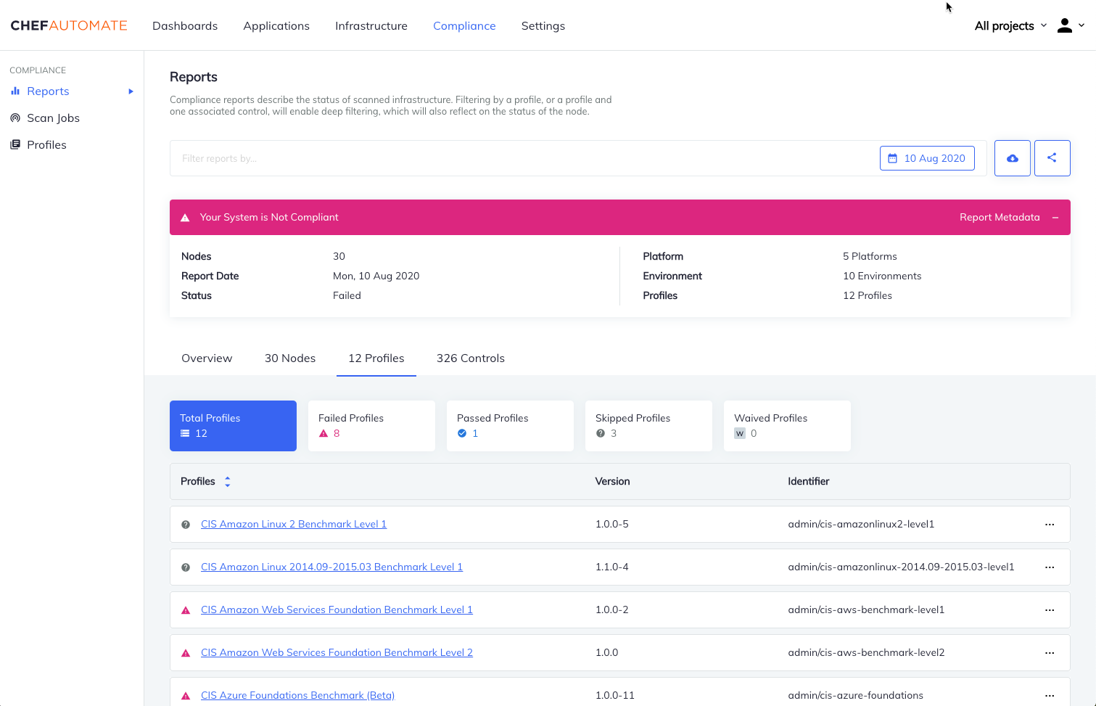Select the Scan Jobs sidebar icon

point(15,118)
